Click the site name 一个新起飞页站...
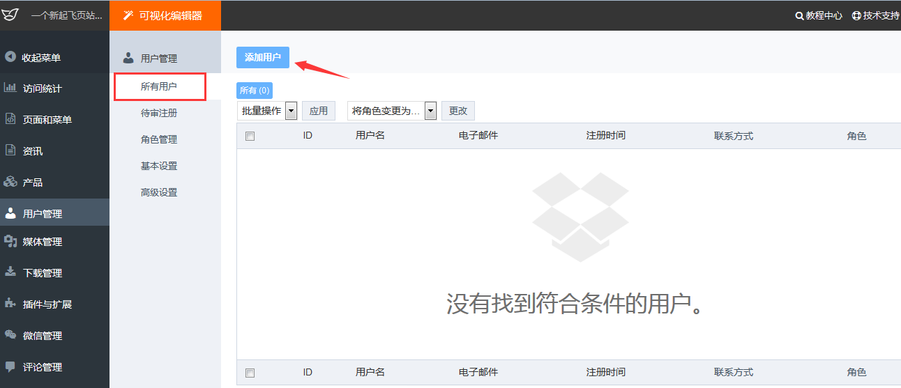The height and width of the screenshot is (388, 901). [66, 15]
